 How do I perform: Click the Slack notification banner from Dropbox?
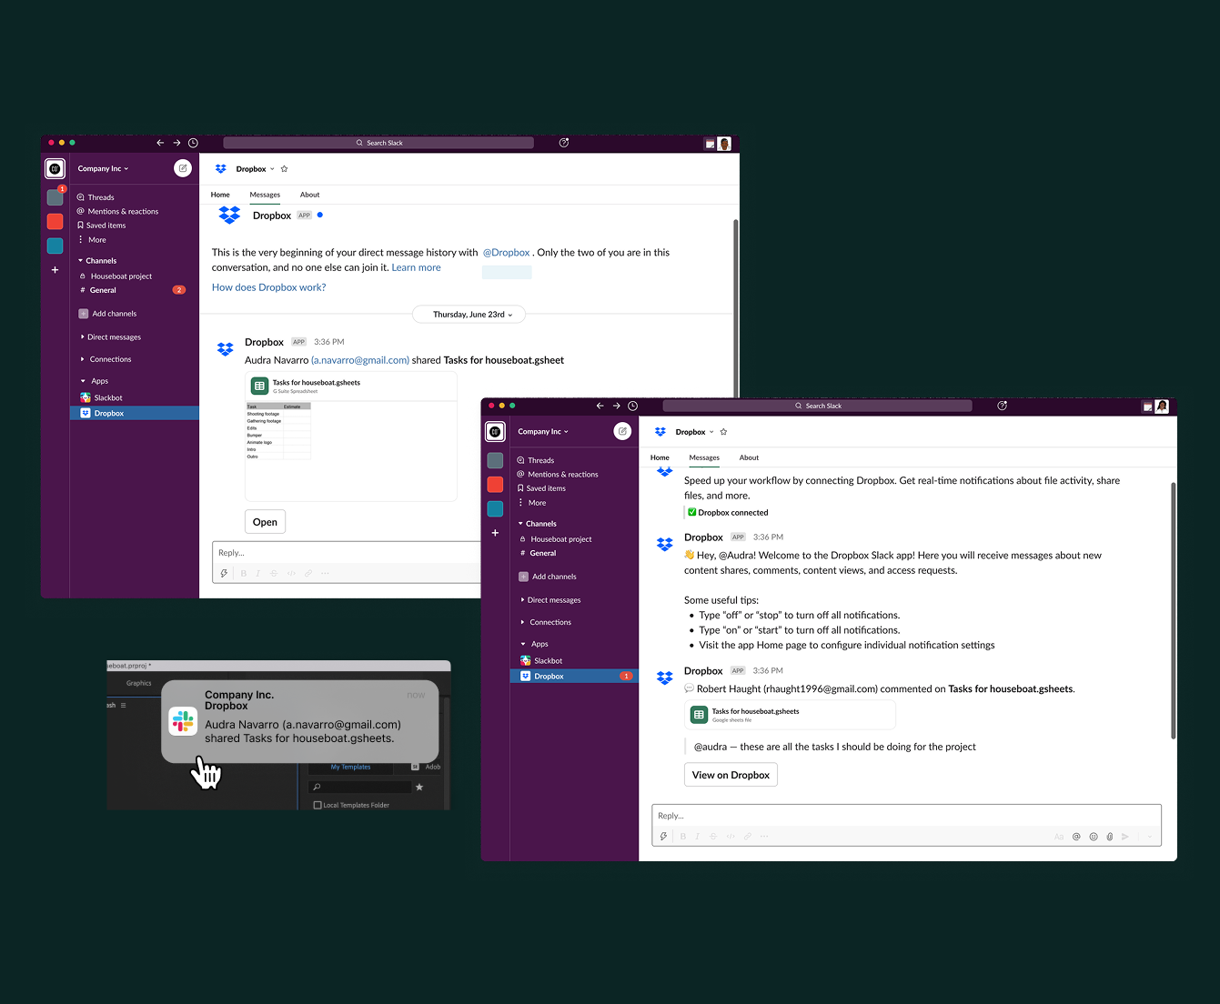point(300,721)
